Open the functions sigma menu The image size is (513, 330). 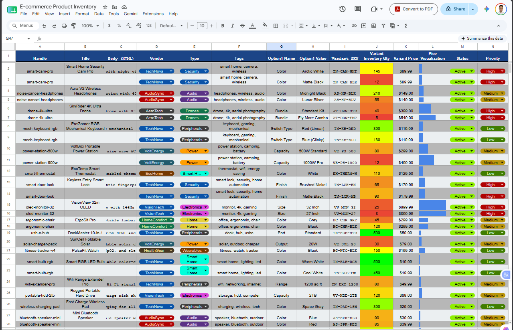406,26
